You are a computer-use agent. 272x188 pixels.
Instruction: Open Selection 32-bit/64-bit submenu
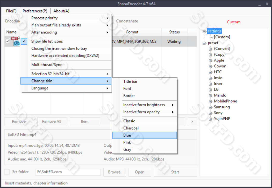[66, 74]
